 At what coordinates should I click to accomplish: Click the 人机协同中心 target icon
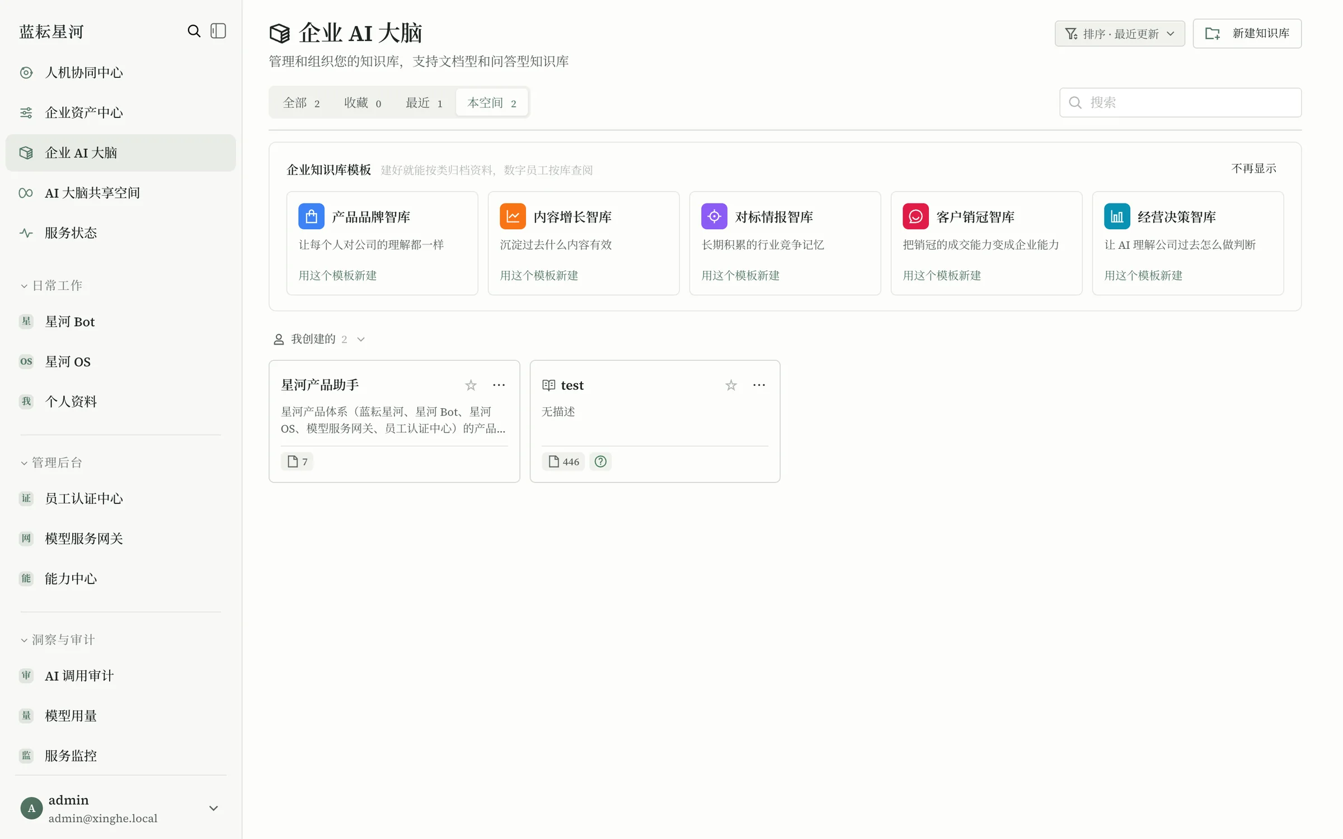pos(26,73)
